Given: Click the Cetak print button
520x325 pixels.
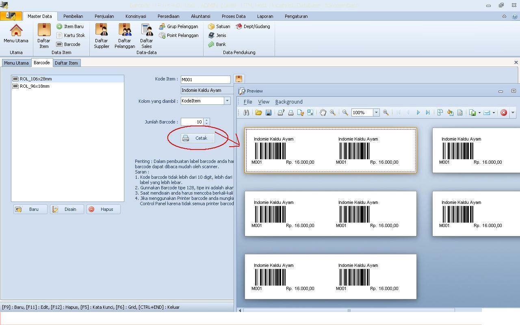Looking at the screenshot, I should point(197,138).
